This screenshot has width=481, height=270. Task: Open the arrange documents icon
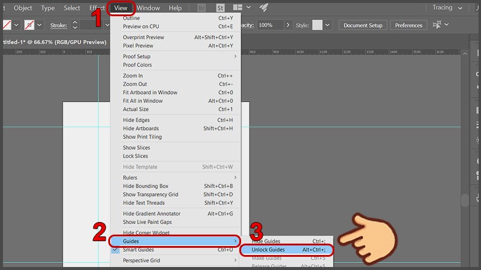coord(237,7)
